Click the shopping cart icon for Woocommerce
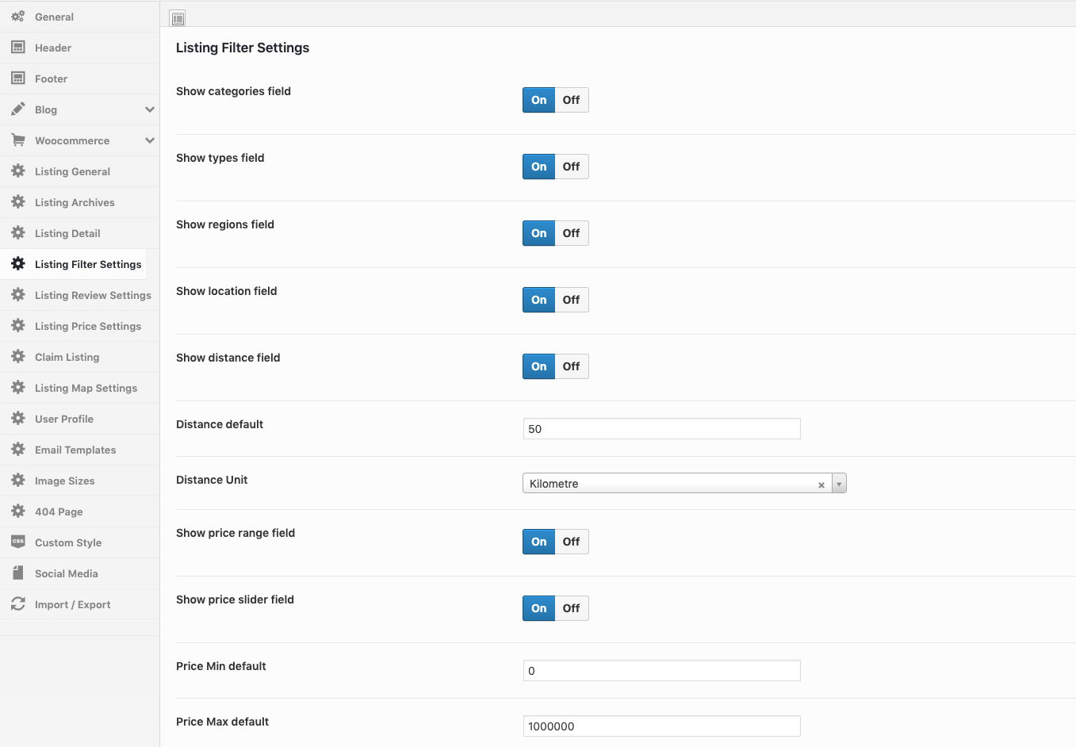The height and width of the screenshot is (747, 1076). 17,140
